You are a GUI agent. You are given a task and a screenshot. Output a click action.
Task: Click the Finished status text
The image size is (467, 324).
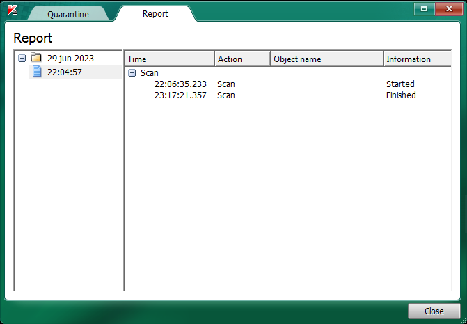pyautogui.click(x=401, y=95)
